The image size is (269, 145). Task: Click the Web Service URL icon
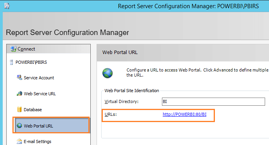click(x=19, y=93)
